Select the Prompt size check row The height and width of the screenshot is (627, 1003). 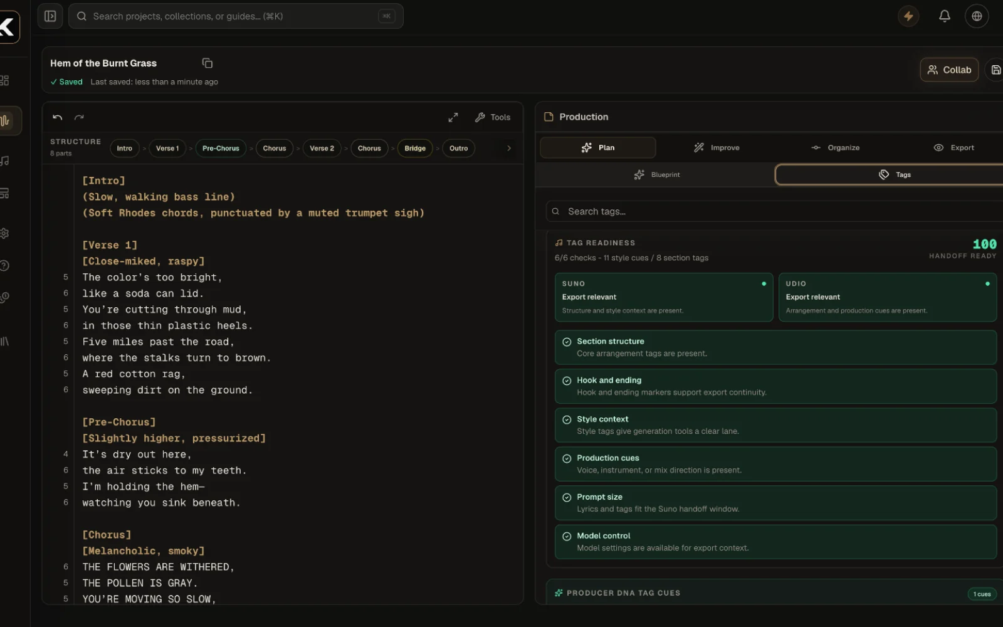(775, 503)
